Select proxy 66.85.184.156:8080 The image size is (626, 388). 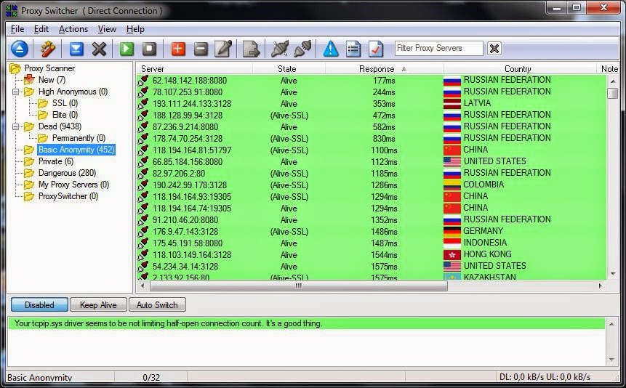click(x=188, y=162)
